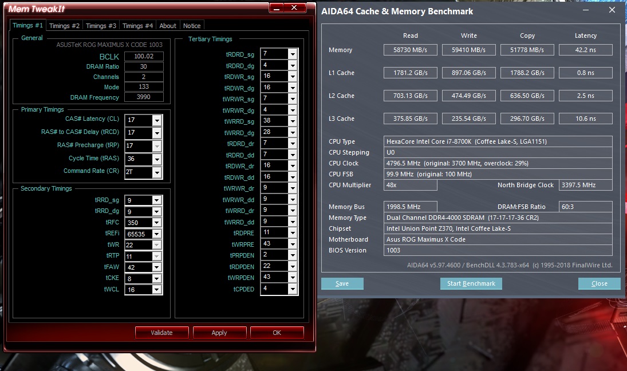Image resolution: width=627 pixels, height=371 pixels.
Task: Expand tRDPDEN dropdown
Action: click(293, 266)
